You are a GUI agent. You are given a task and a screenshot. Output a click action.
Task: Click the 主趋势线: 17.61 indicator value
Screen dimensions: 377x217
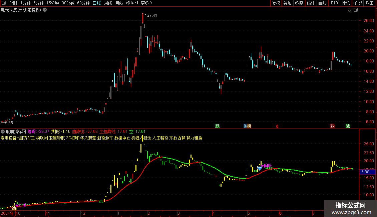[113, 132]
